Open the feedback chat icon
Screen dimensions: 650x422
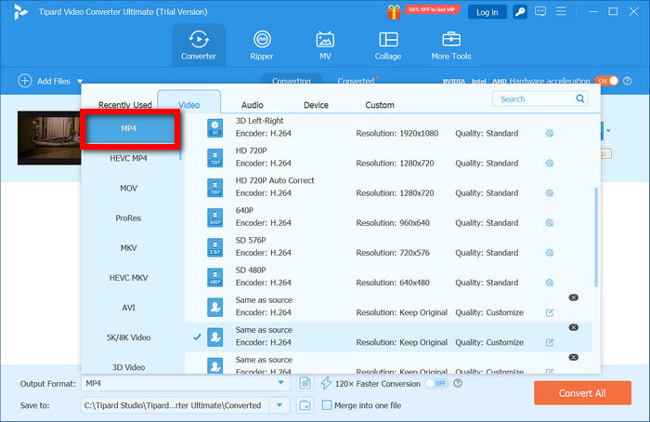coord(540,11)
